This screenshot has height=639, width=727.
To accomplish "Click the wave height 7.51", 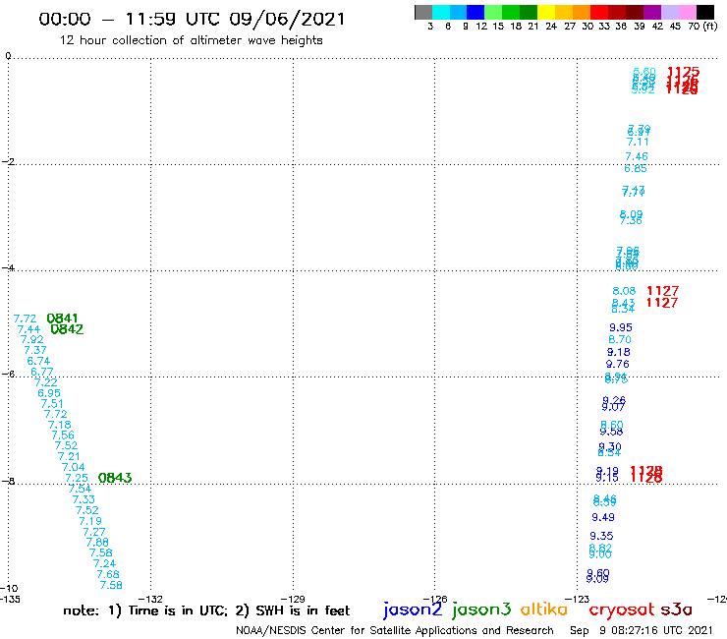I will 52,404.
